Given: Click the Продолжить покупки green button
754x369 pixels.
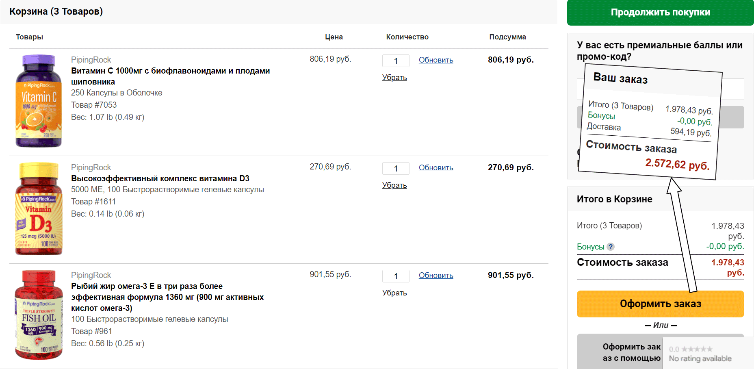Looking at the screenshot, I should [660, 13].
